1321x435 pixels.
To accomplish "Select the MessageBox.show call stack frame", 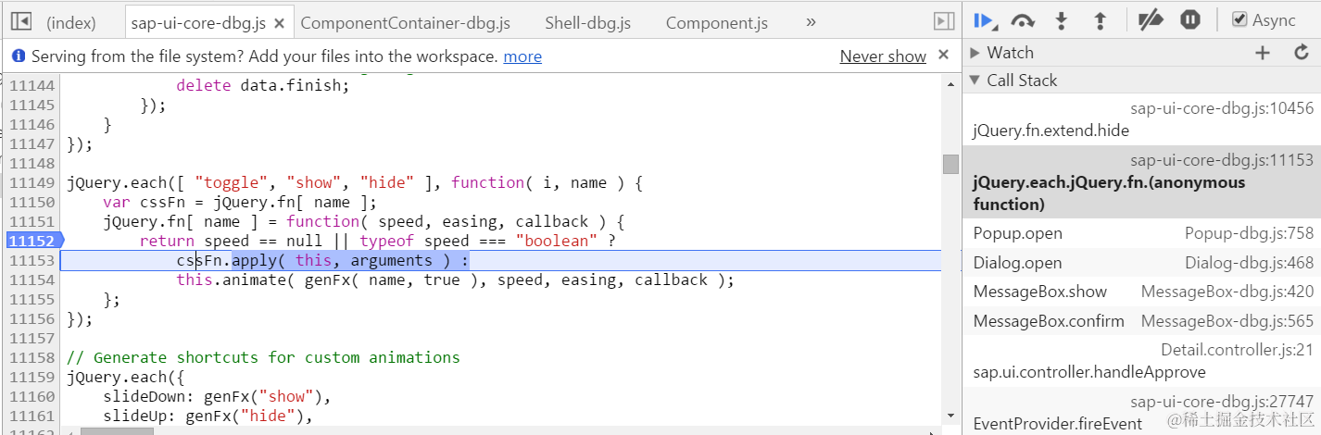I will (1142, 292).
